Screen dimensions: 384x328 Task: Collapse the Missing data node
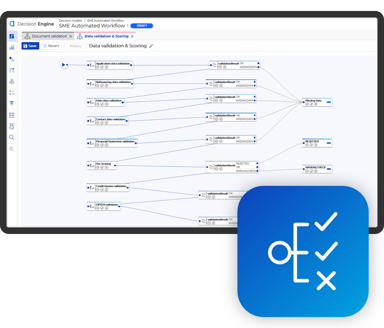pos(329,102)
